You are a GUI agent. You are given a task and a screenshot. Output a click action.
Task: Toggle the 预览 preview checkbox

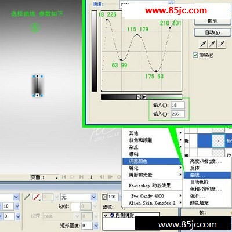click(x=195, y=55)
